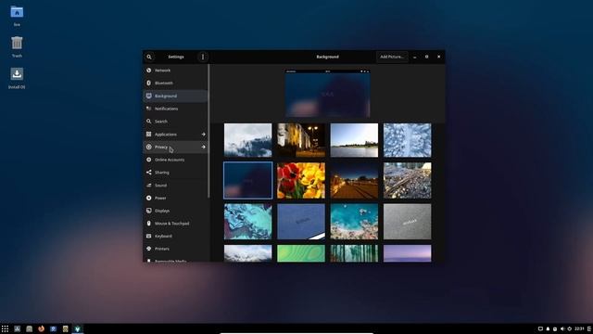Open the Bluetooth settings panel
Screen dimensions: 593x334
(x=175, y=83)
